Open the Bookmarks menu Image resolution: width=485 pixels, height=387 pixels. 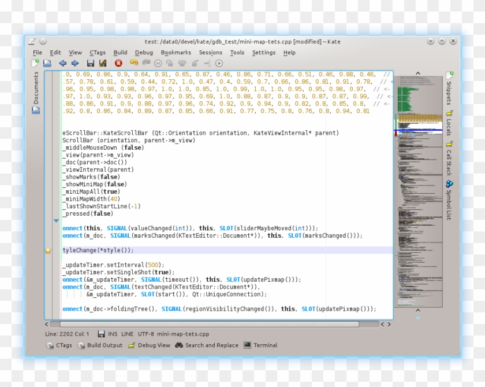click(176, 53)
